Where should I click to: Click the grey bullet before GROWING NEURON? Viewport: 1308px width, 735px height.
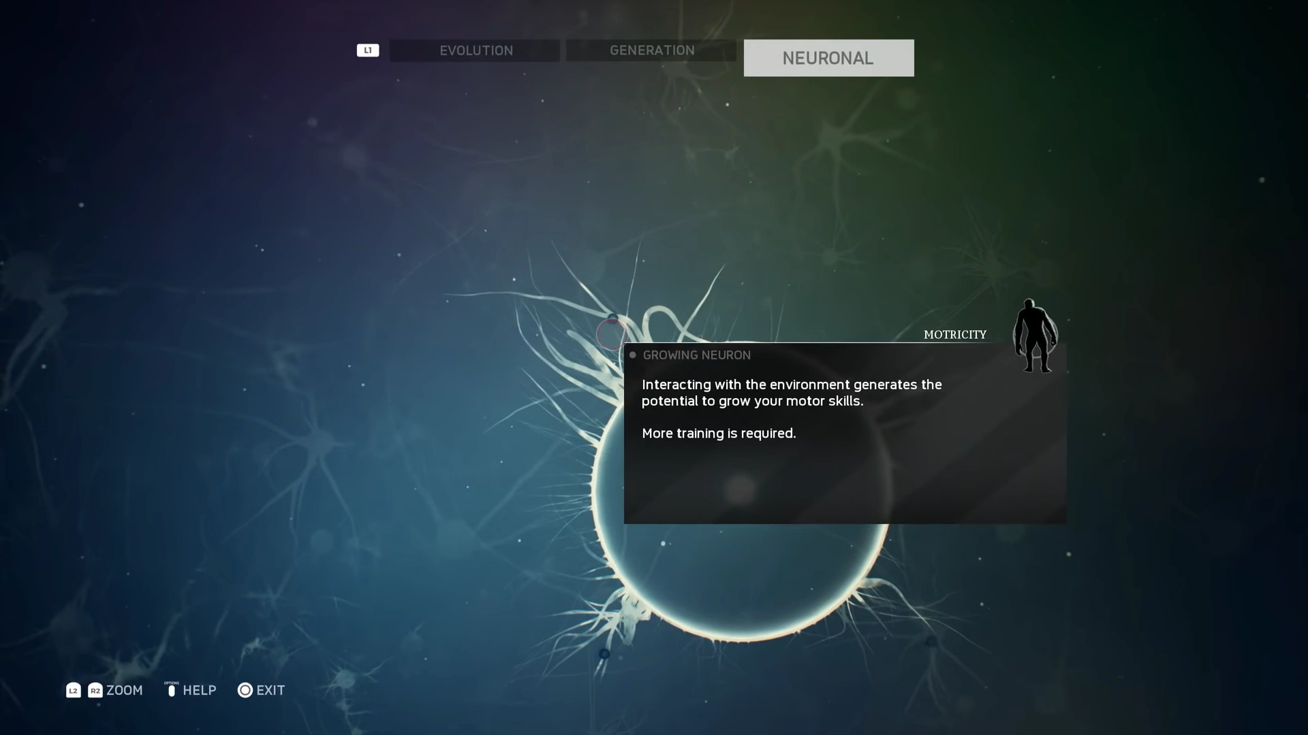tap(633, 355)
